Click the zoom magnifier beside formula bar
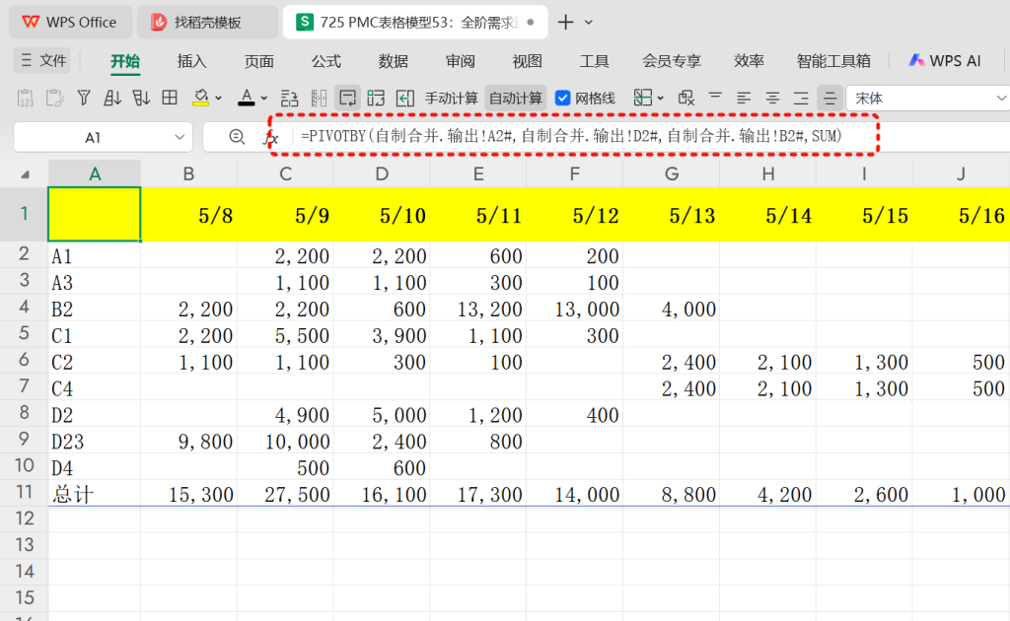The width and height of the screenshot is (1010, 621). click(237, 136)
